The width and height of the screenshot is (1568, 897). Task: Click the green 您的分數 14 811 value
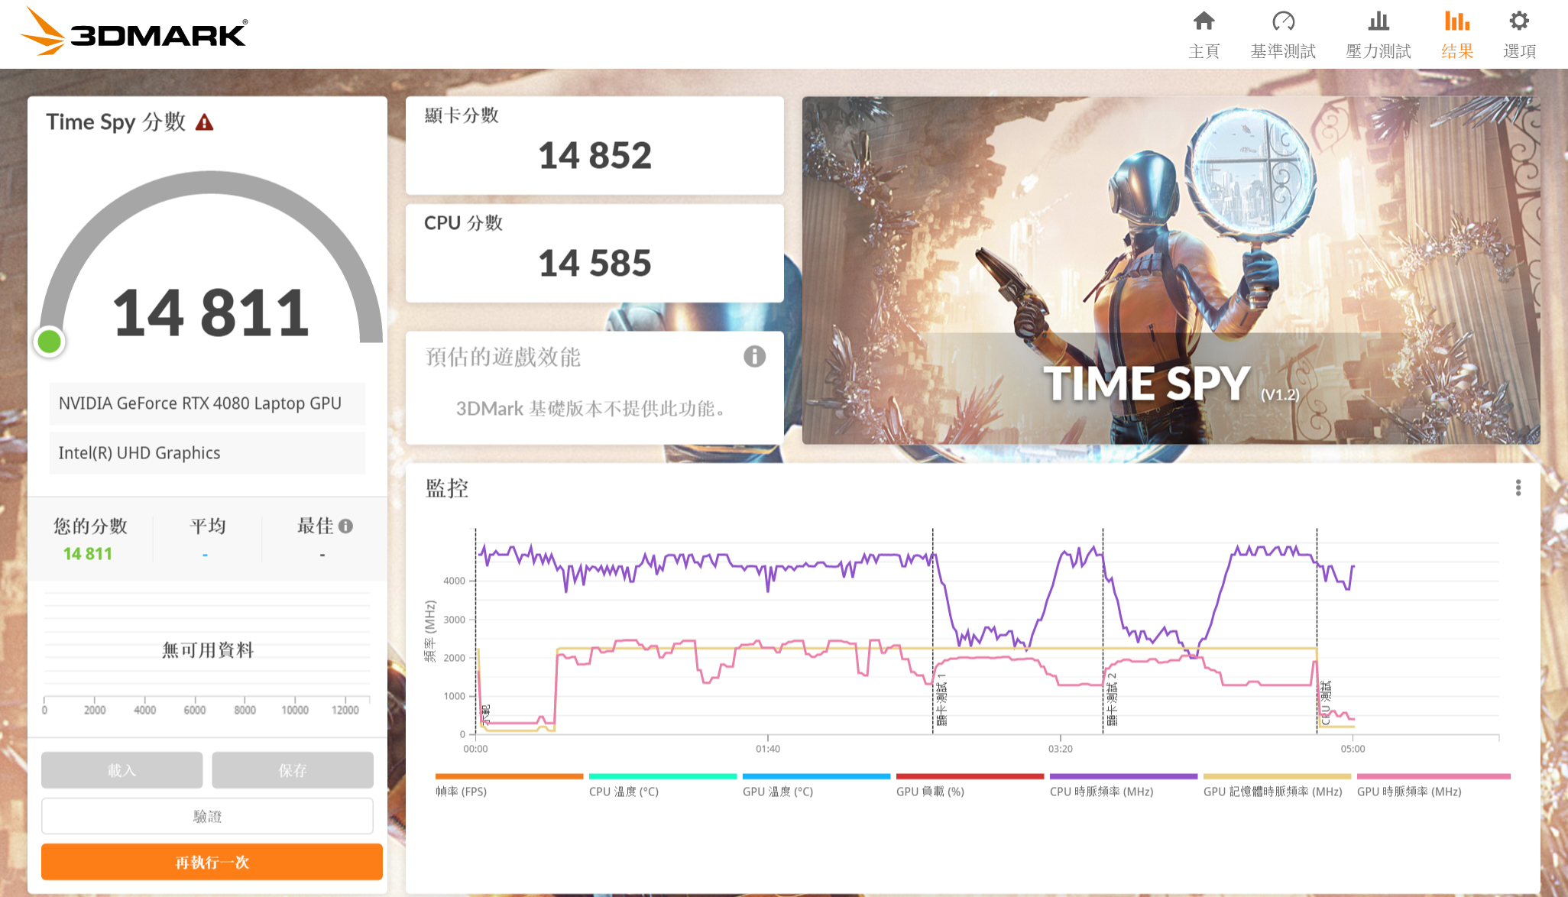(88, 553)
